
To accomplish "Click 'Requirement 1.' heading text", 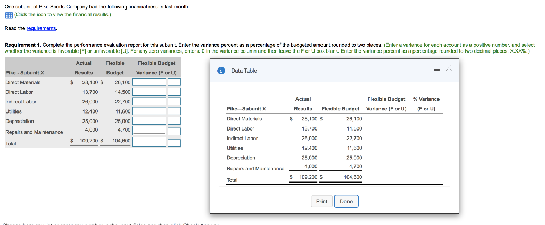I will tap(22, 45).
